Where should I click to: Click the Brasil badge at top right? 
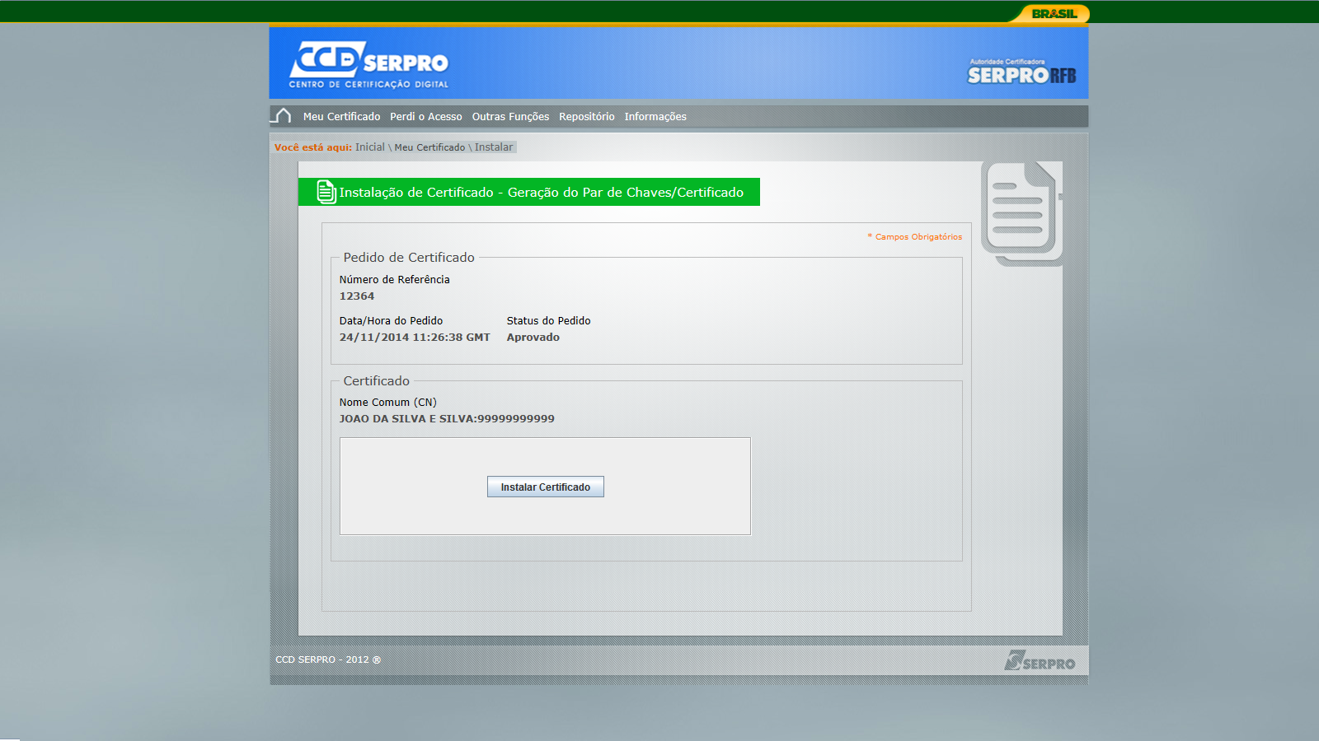1054,13
